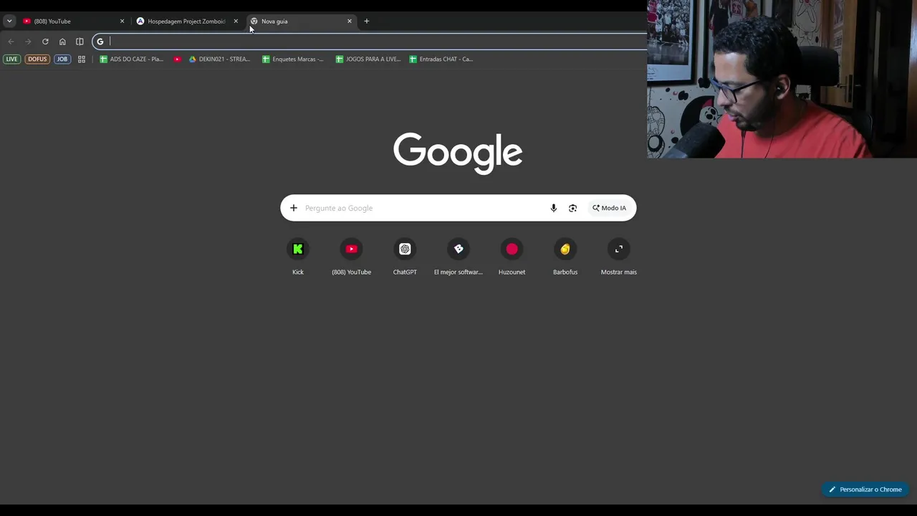This screenshot has width=917, height=516.
Task: Close the Hospedagem Project Zomboid tab
Action: coord(236,21)
